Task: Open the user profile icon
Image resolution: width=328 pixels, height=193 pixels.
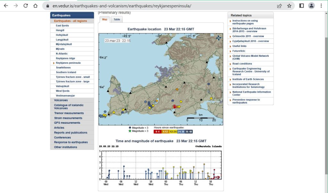Action: pyautogui.click(x=311, y=6)
